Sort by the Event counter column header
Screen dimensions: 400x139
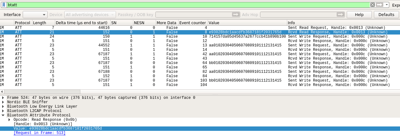[193, 23]
